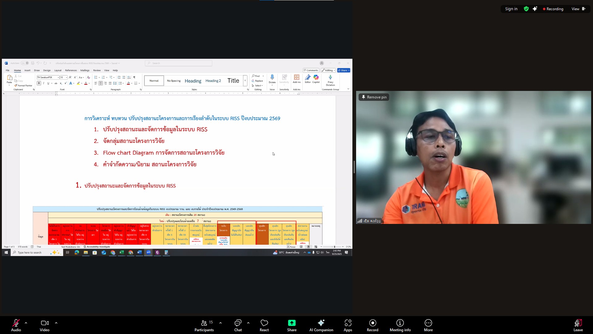Toggle the Video camera
The width and height of the screenshot is (593, 334).
point(44,325)
